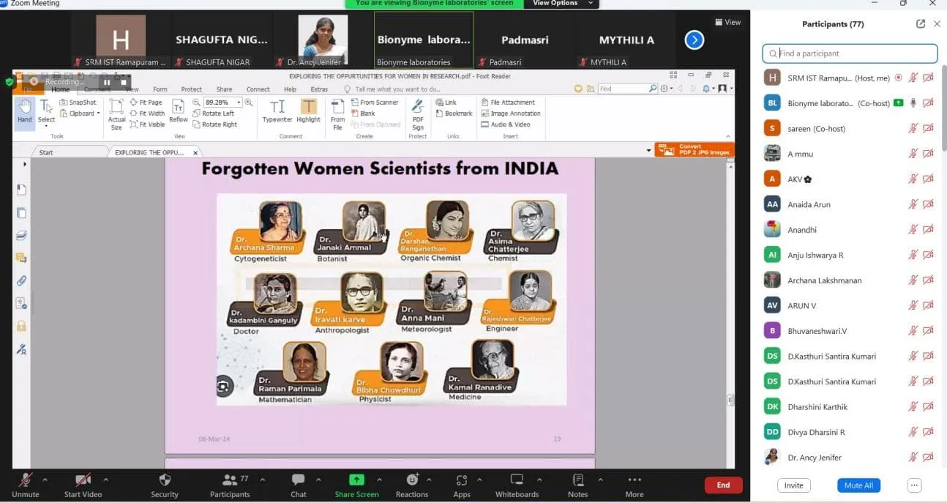Expand audio options arrow next to Unmute
Screen dimensions: 947x503
click(45, 480)
